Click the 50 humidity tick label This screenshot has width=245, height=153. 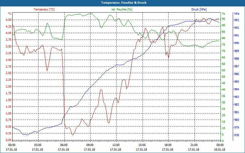(224, 77)
